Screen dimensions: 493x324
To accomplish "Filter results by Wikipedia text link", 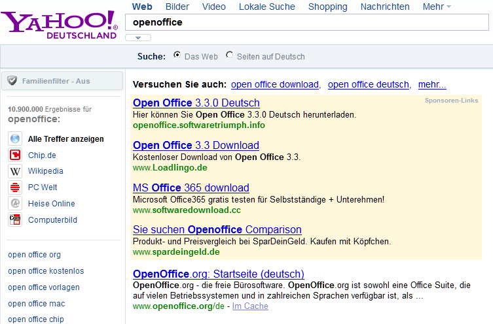I will tap(46, 171).
